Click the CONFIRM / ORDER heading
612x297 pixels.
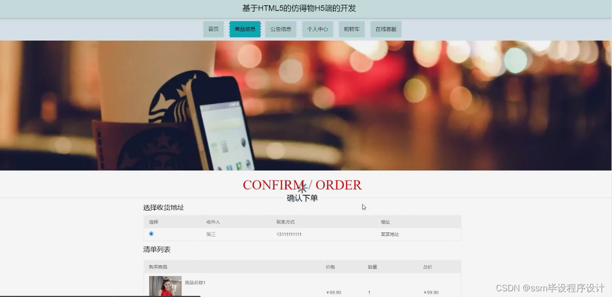point(302,185)
